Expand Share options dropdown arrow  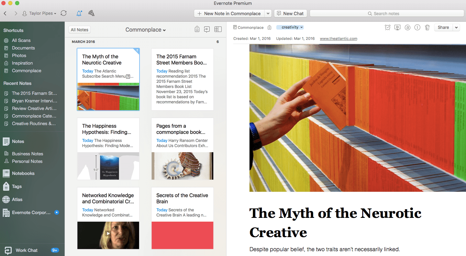pos(456,27)
